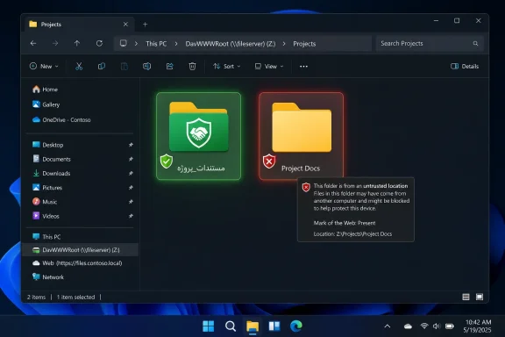Go up one folder level
This screenshot has height=337, width=505.
(x=76, y=43)
